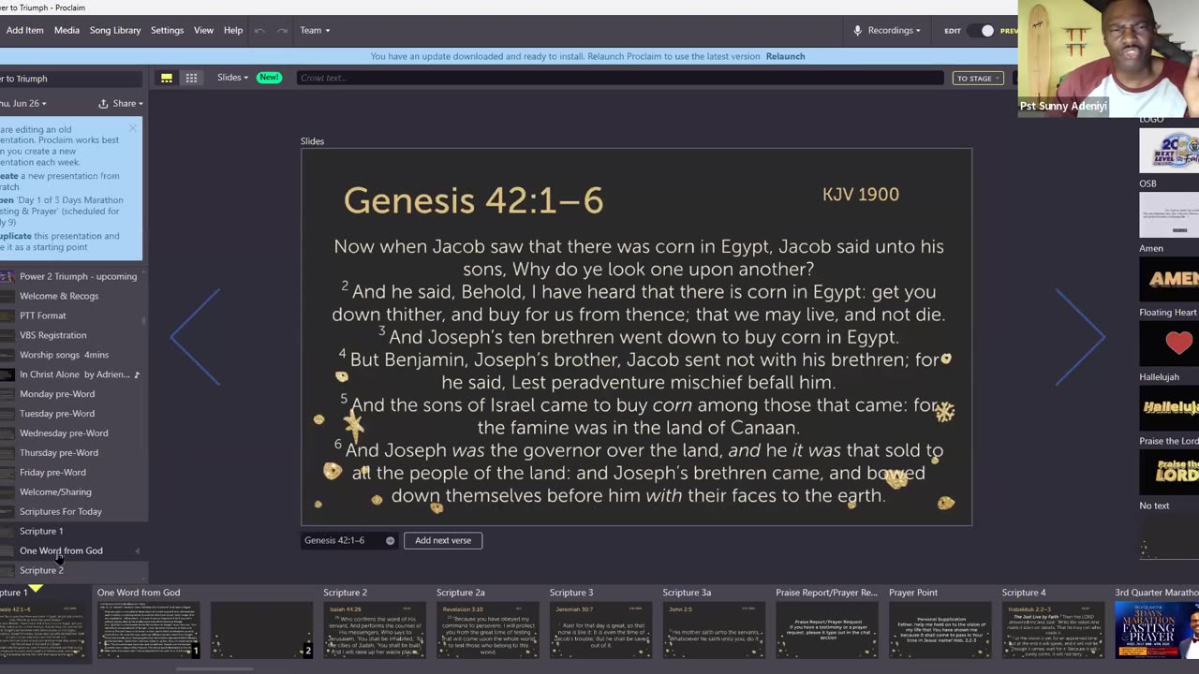The height and width of the screenshot is (674, 1199).
Task: Select Prayer Point slide thumbnail
Action: [x=940, y=630]
